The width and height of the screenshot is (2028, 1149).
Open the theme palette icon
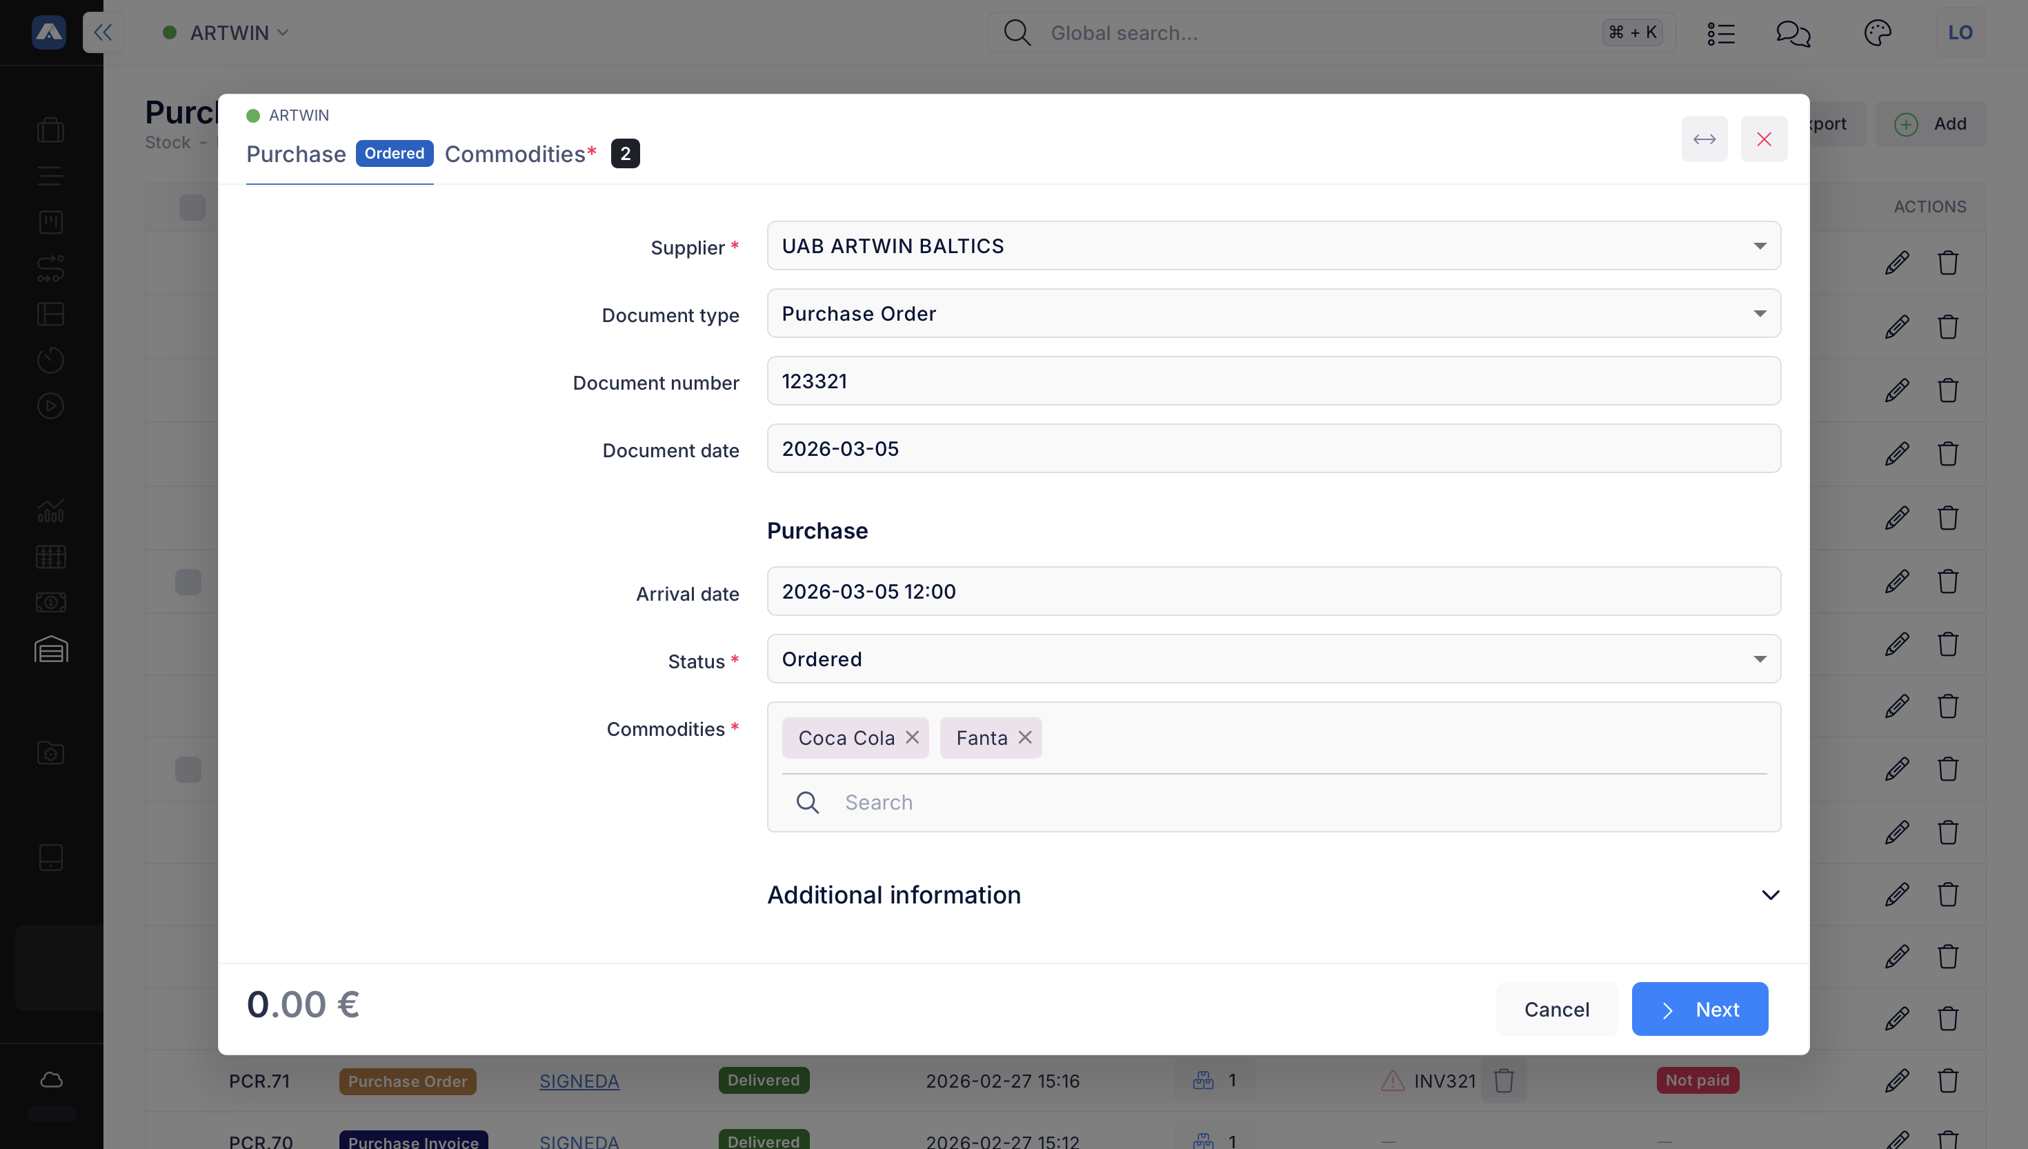click(1878, 32)
